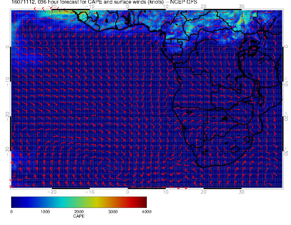This screenshot has height=225, width=291.
Task: Click the "16071112" date code in title
Action: (x=23, y=2)
